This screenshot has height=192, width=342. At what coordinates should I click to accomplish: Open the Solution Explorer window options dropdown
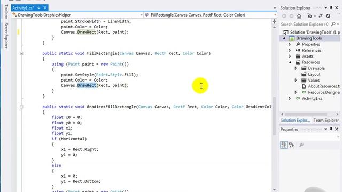pos(325,8)
